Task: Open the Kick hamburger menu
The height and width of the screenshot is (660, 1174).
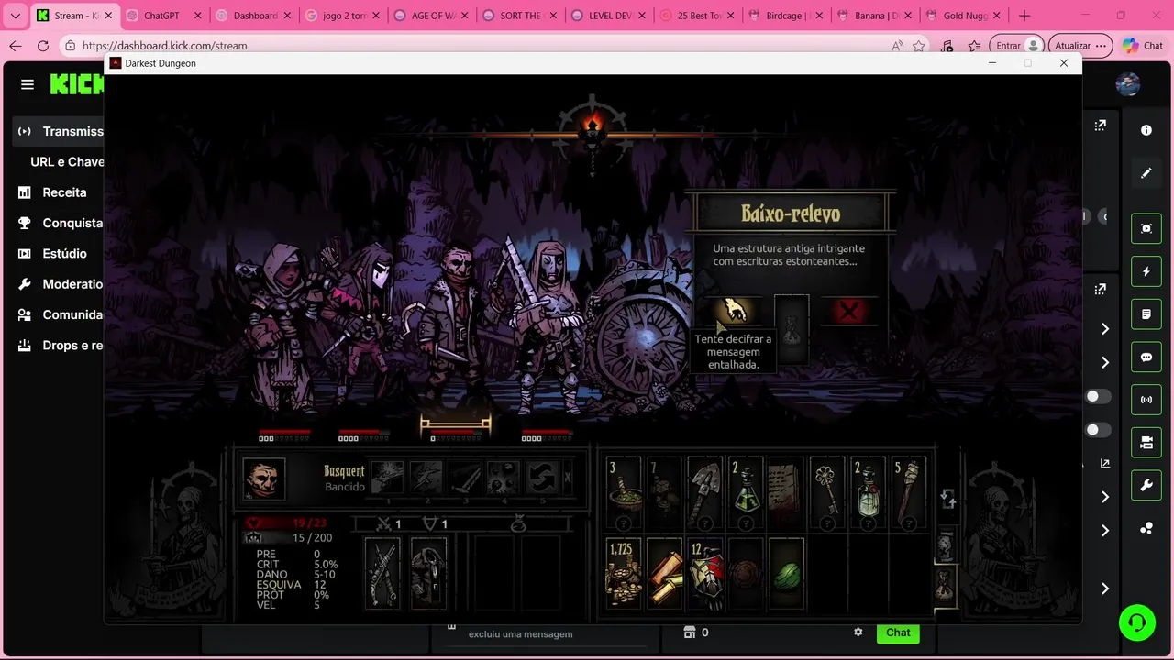Action: [28, 84]
